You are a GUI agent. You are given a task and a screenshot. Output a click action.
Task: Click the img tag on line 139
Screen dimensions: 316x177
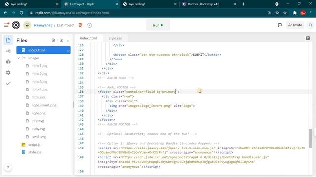[x=152, y=106]
